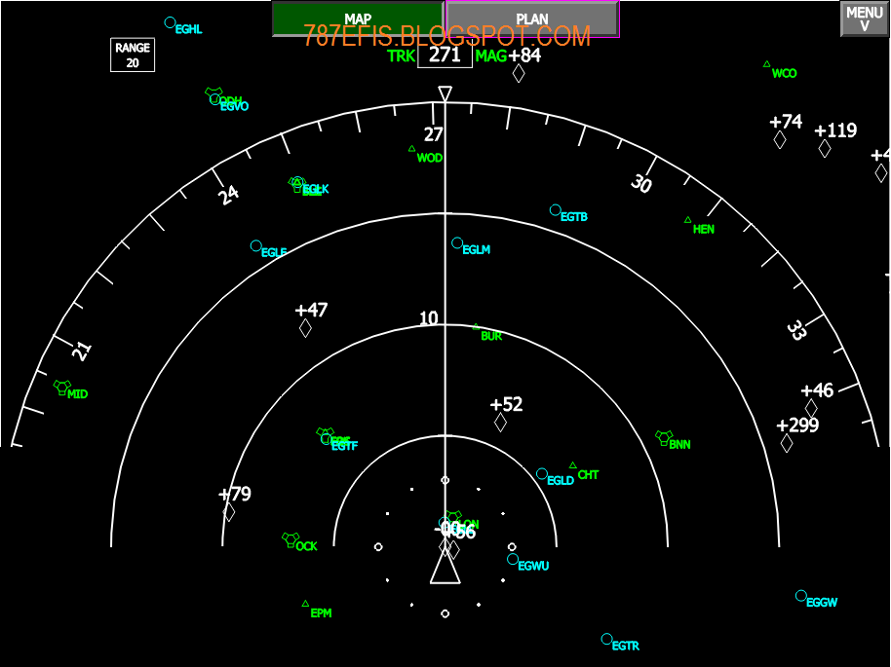Open the MENU V dropdown
This screenshot has width=891, height=667.
pyautogui.click(x=864, y=18)
